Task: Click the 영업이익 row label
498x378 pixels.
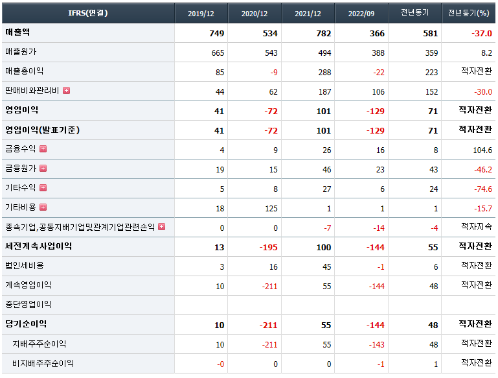Action: pyautogui.click(x=21, y=110)
